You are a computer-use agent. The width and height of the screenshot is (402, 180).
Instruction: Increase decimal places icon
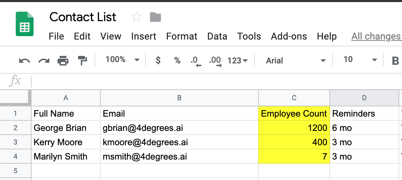(215, 61)
